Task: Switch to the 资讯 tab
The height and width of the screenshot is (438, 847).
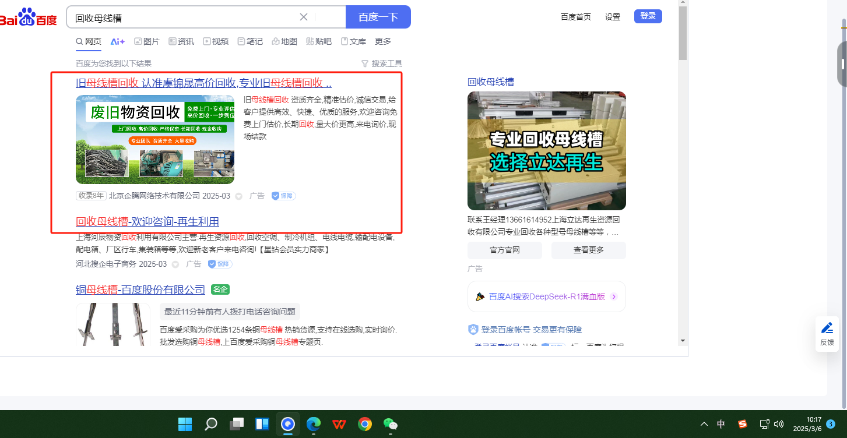Action: (x=181, y=41)
